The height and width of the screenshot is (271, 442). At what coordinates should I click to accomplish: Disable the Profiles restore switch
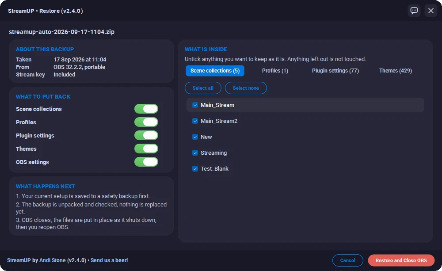pyautogui.click(x=146, y=122)
